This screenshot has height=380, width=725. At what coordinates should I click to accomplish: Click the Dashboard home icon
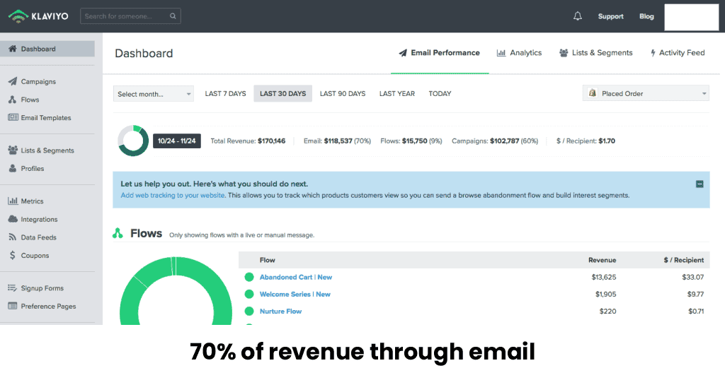pos(13,49)
